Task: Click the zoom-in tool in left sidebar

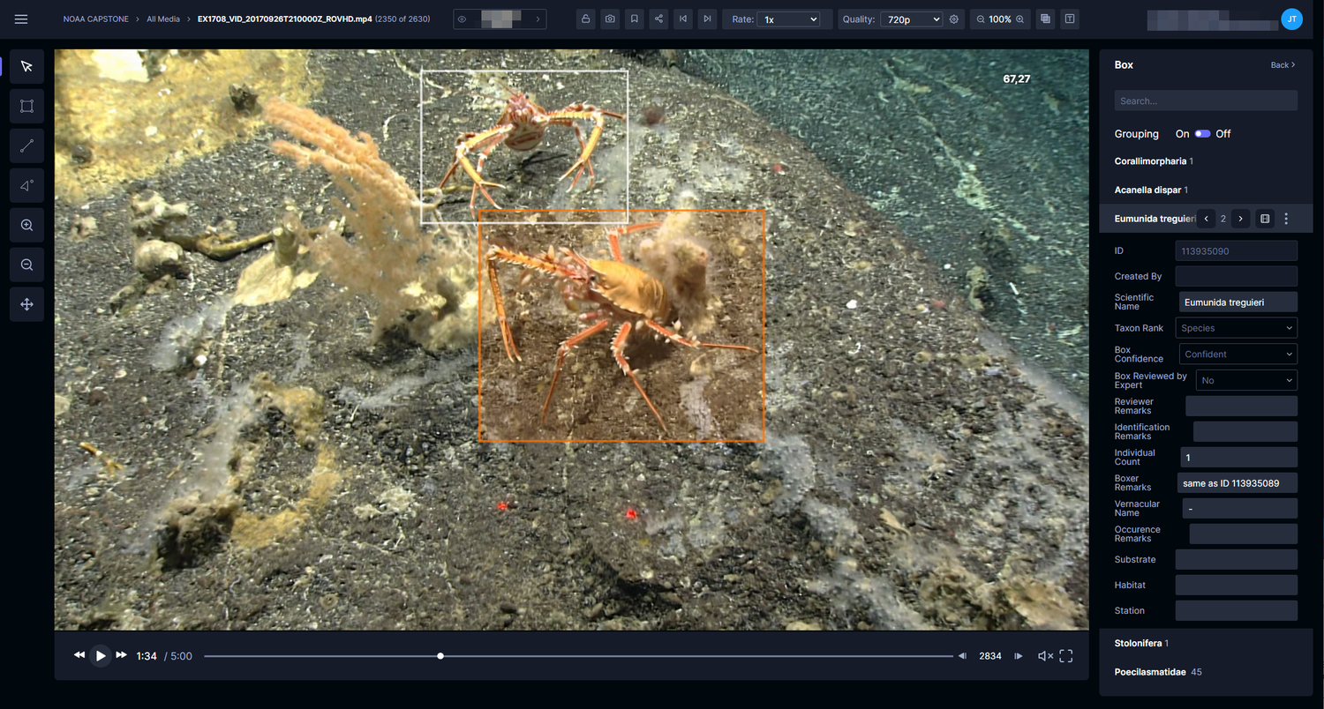Action: 26,225
